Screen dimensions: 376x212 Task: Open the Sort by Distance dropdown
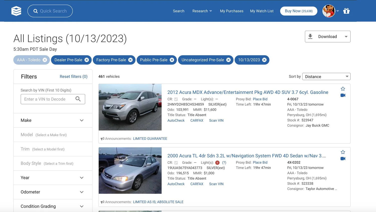click(x=326, y=76)
